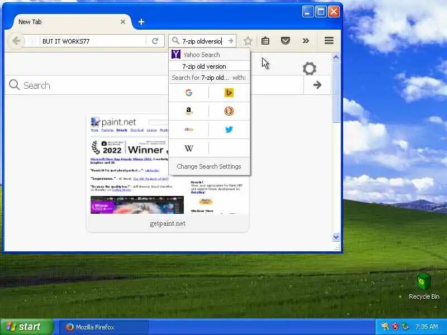Minimize the Firefox window
Screen dimensions: 447x335
pyautogui.click(x=308, y=12)
